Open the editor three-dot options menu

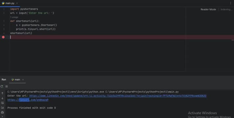click(x=231, y=3)
